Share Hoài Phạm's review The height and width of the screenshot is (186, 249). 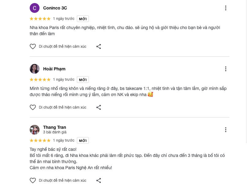coord(99,107)
